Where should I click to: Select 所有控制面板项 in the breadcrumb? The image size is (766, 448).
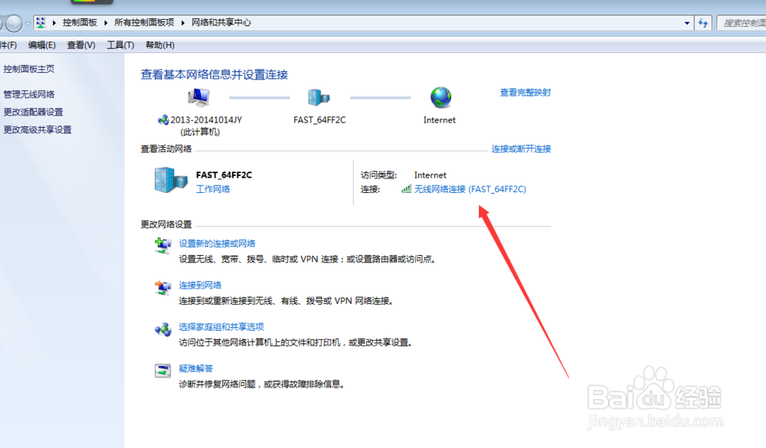coord(144,22)
